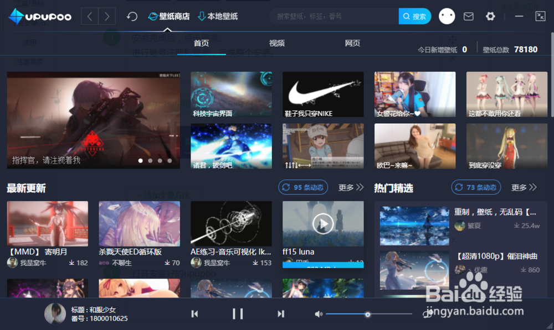Open the 这都不敢用你还看 wallpaper

(x=507, y=94)
